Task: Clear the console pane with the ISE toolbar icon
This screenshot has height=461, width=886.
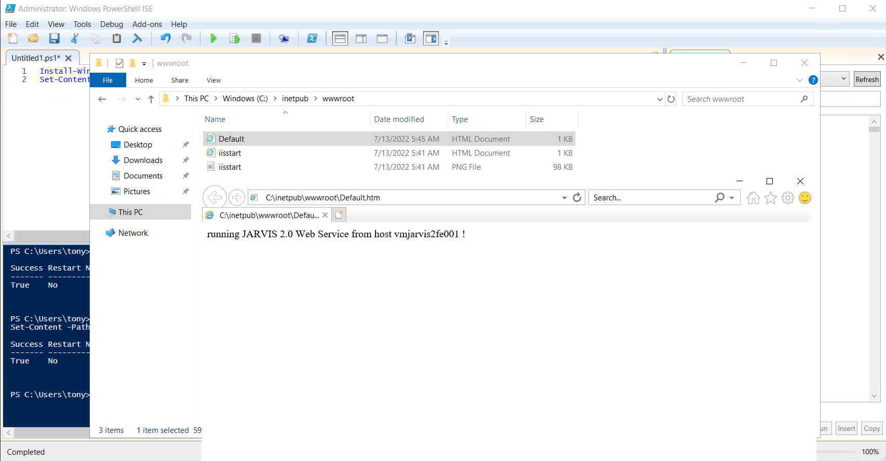Action: (137, 38)
